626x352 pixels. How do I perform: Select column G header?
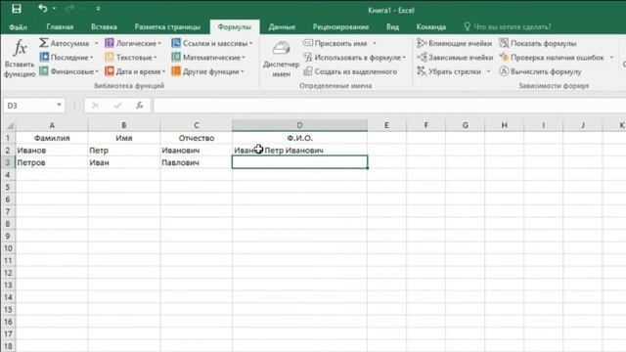(x=466, y=125)
